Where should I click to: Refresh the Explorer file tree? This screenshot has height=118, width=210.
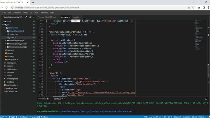[26, 17]
